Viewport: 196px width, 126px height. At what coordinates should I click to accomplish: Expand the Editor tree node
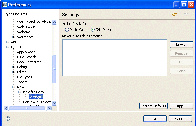pyautogui.click(x=14, y=72)
